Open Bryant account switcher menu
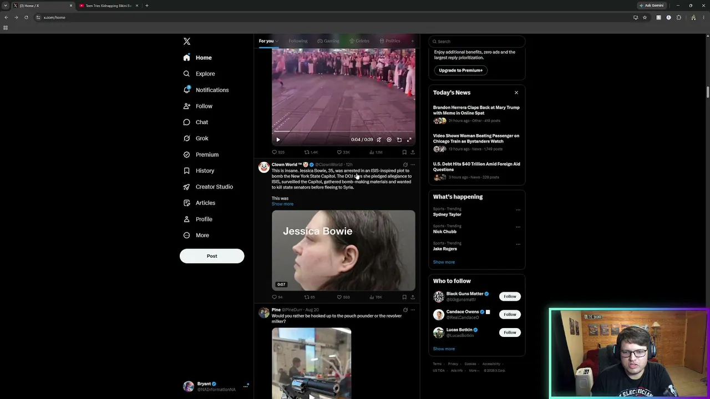The height and width of the screenshot is (399, 710). [x=216, y=386]
